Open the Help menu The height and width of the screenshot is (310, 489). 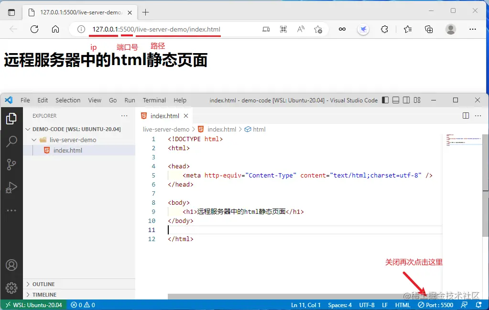click(180, 100)
